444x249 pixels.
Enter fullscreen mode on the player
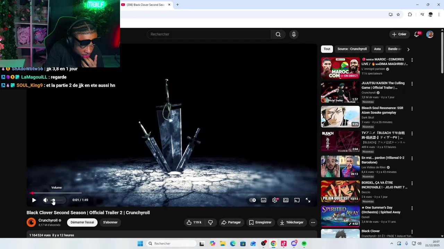pos(308,200)
